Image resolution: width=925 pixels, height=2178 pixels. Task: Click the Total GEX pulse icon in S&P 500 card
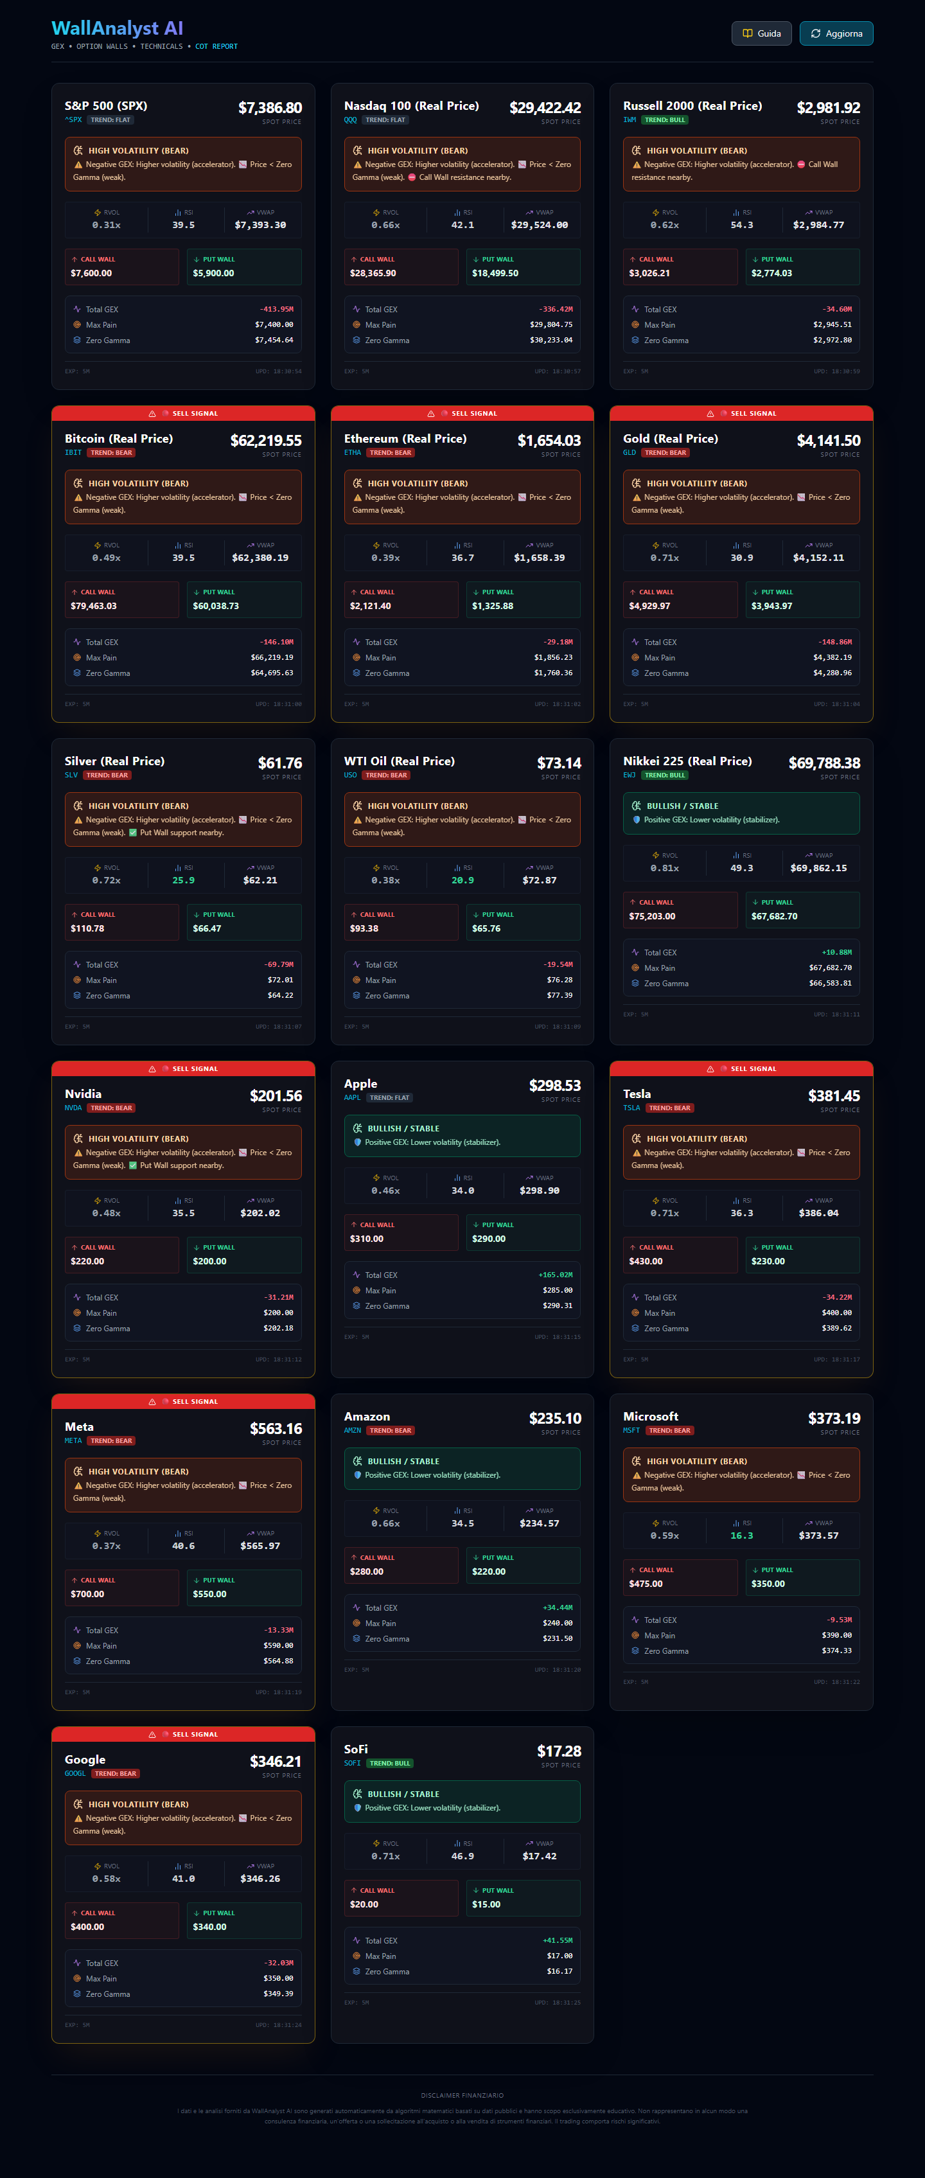pyautogui.click(x=77, y=310)
